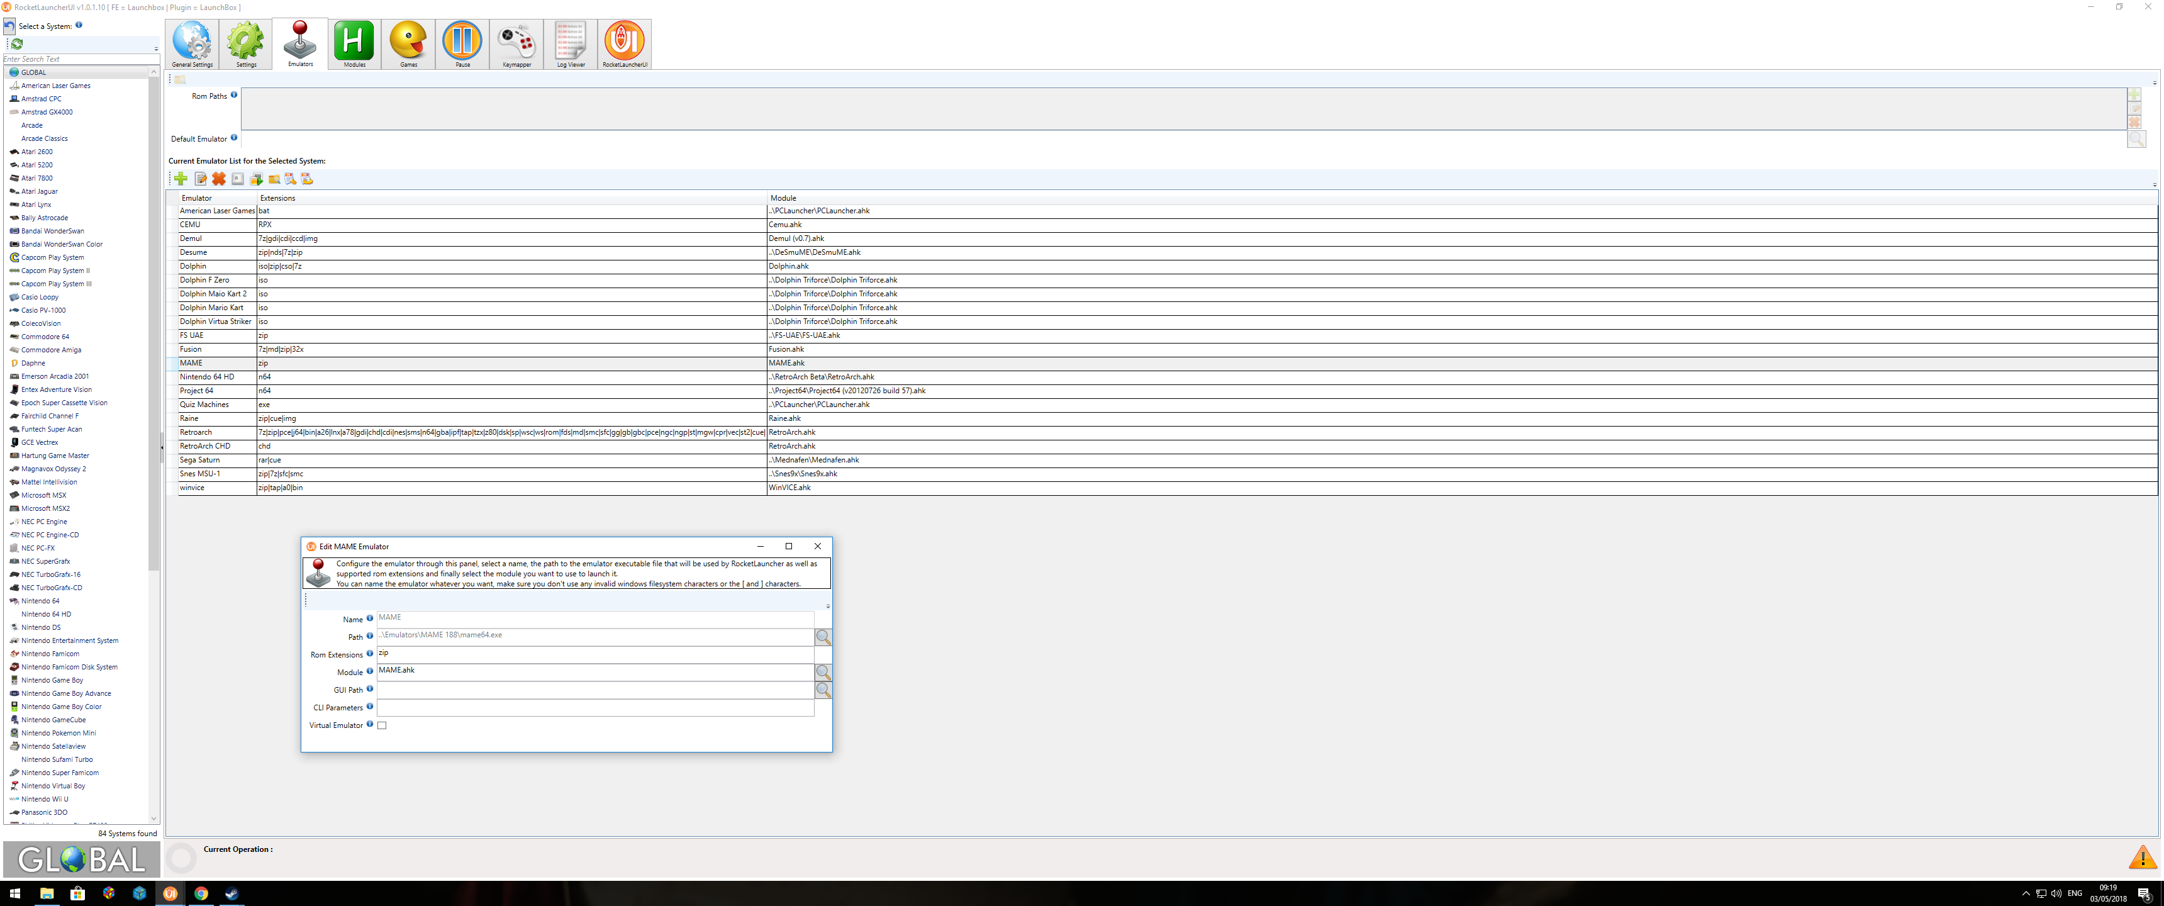Click the orange warning triangle icon
This screenshot has height=906, width=2164.
point(2142,858)
